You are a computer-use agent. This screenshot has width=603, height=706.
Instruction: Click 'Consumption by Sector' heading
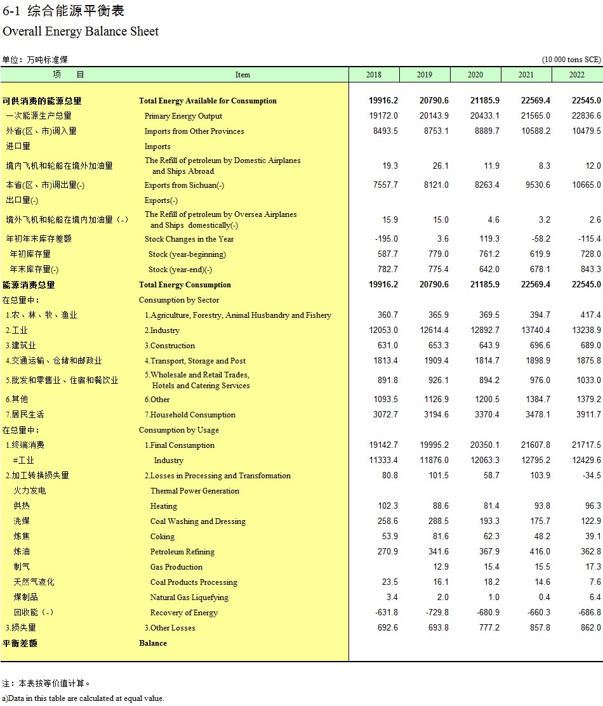coord(179,300)
